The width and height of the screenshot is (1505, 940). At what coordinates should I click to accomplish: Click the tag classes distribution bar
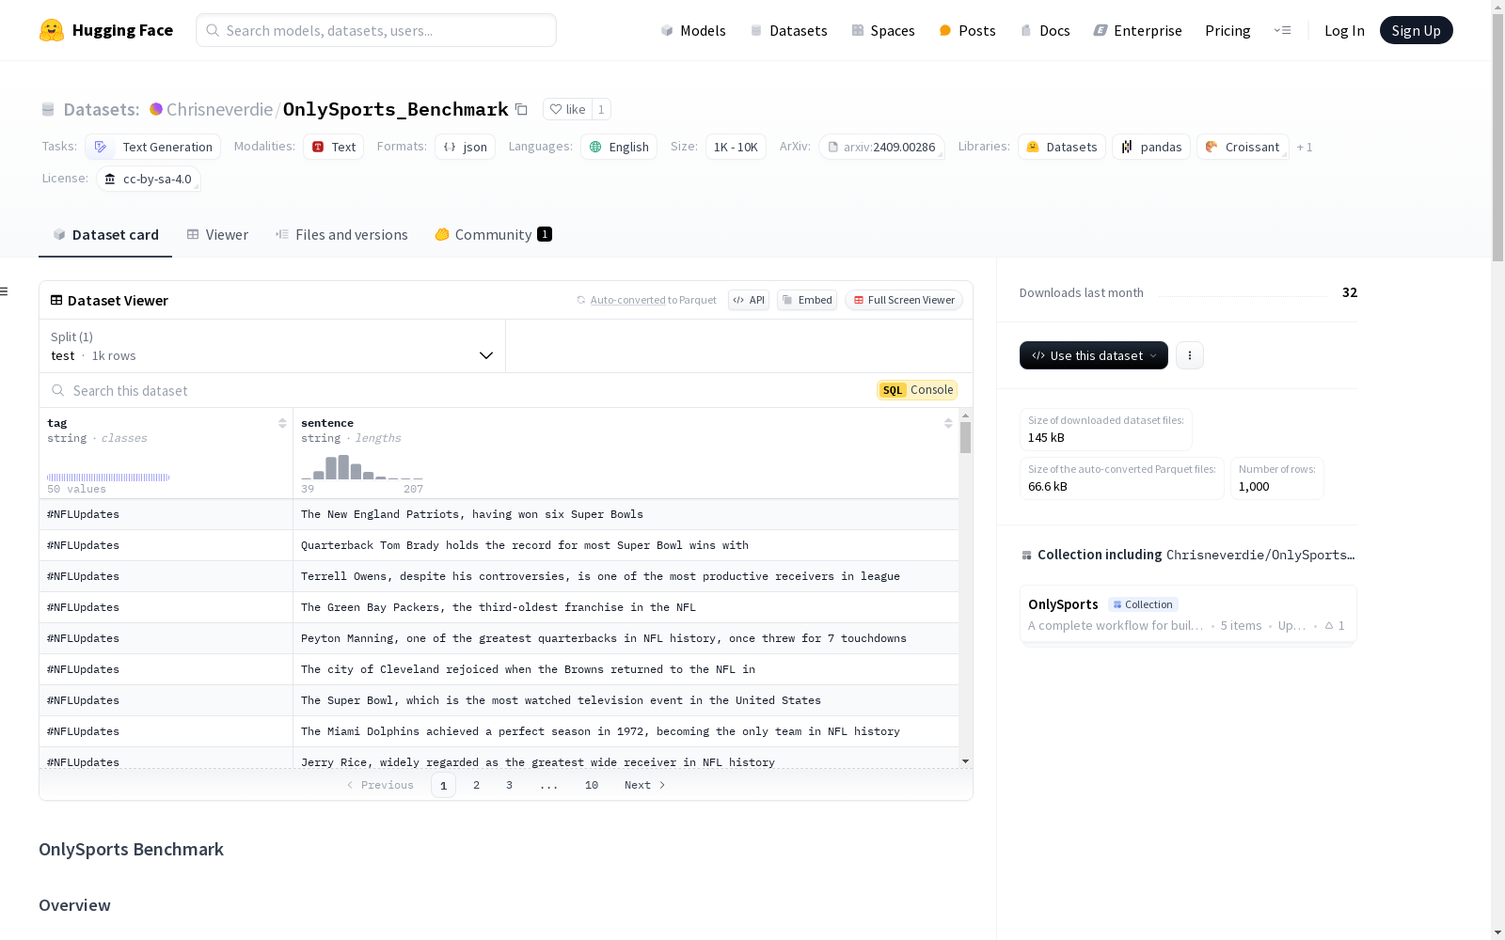[x=108, y=478]
